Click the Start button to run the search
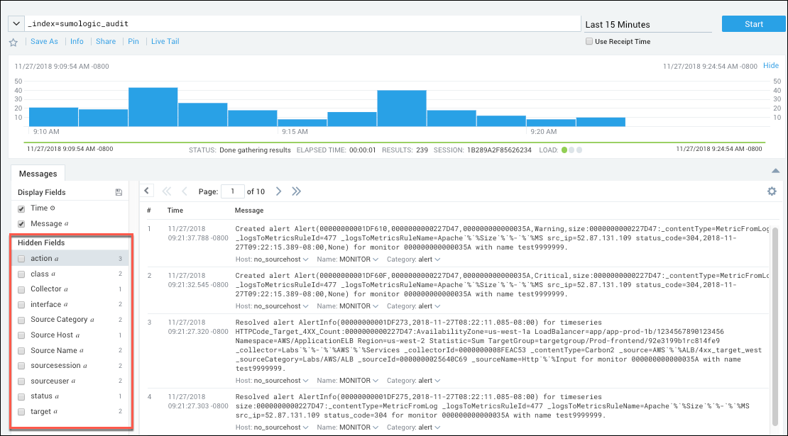 753,23
